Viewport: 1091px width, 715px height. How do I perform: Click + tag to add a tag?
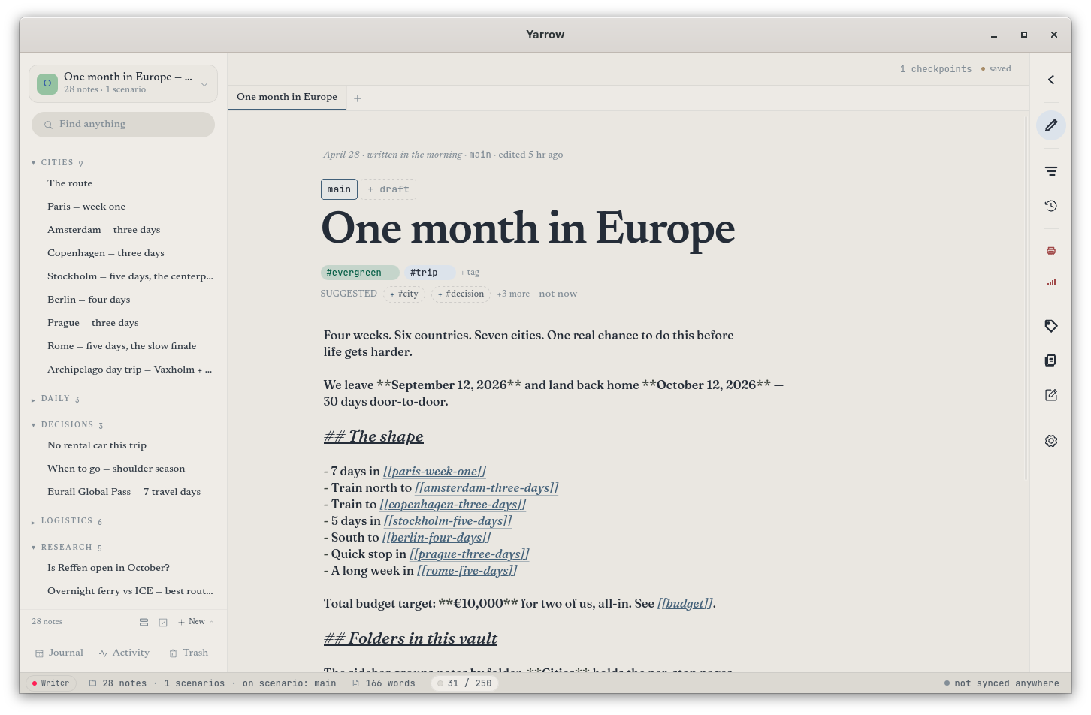(x=470, y=273)
